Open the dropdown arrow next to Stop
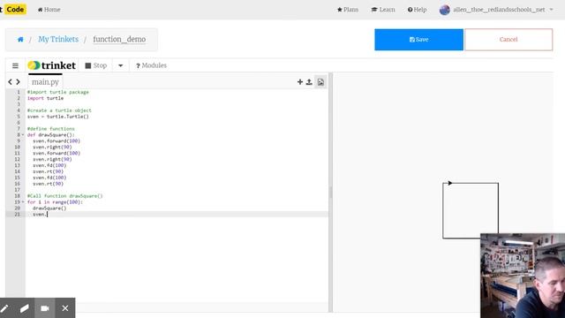 coord(120,65)
